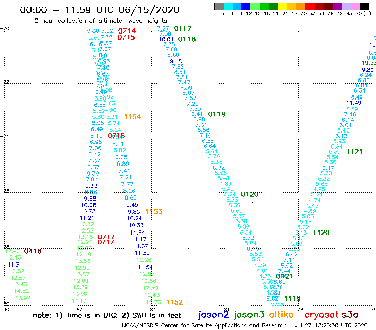Select the wave height value '13.92'
Viewport: 376px width, 330px height.
coord(23,298)
